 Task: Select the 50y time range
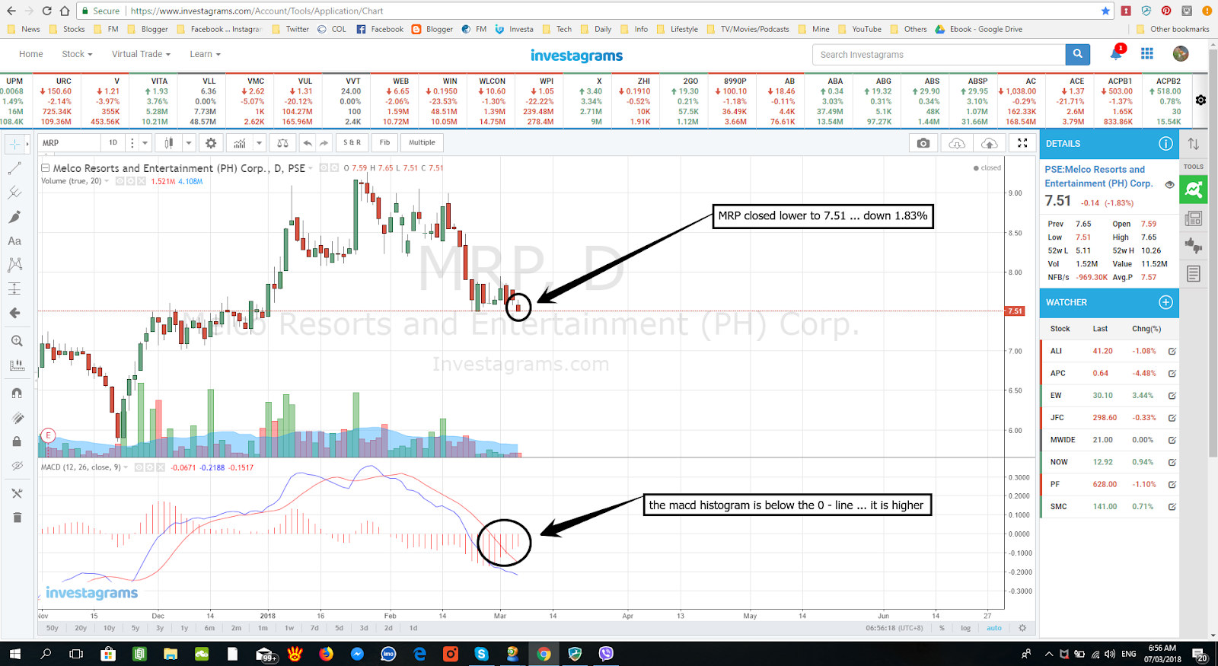[x=52, y=628]
